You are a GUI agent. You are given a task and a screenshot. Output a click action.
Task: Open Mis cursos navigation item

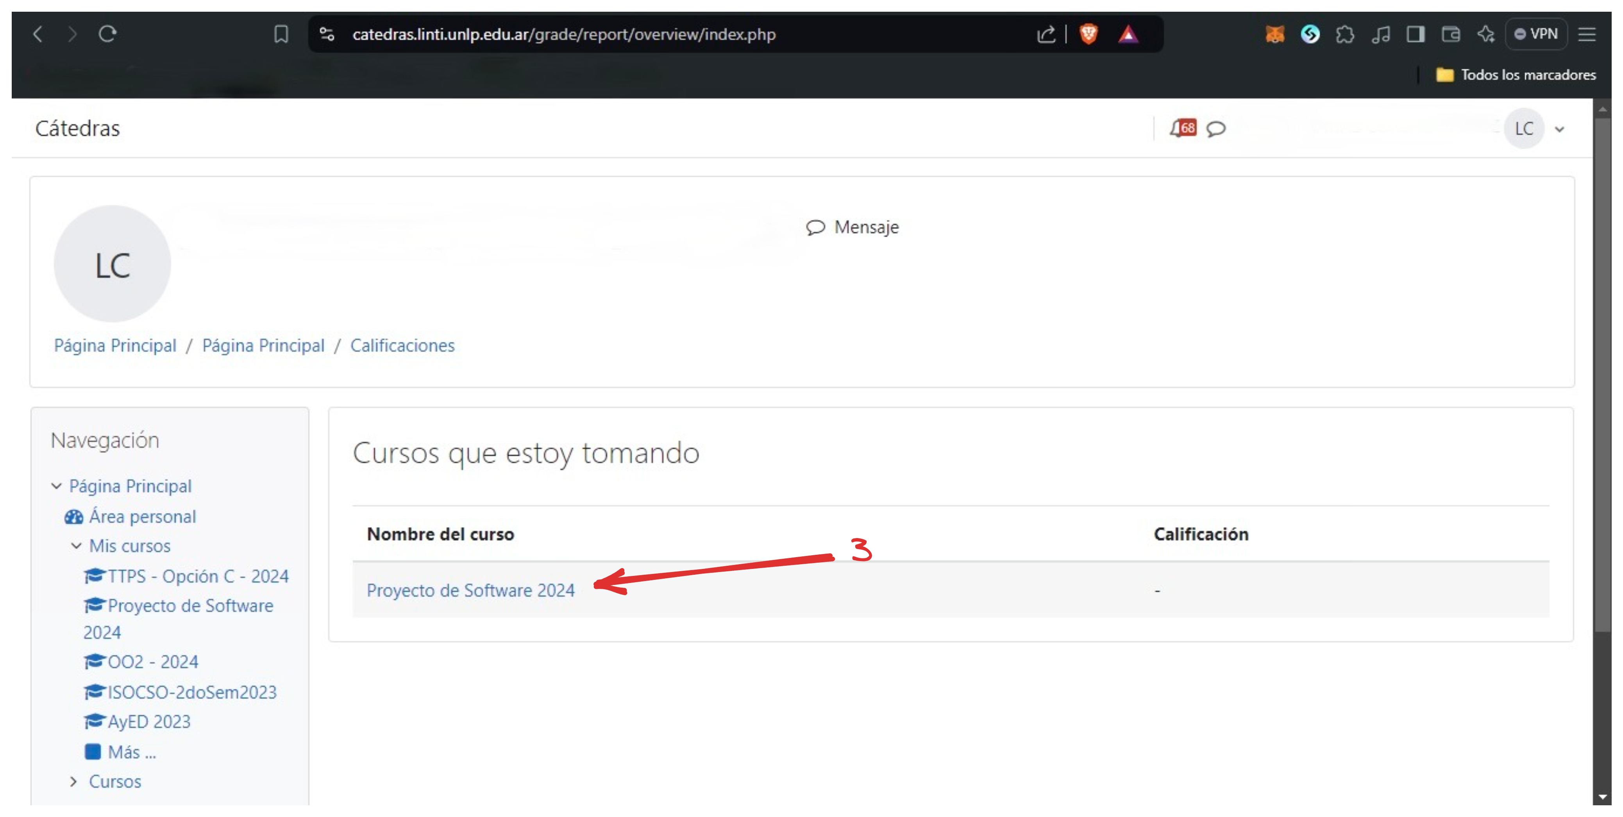[x=130, y=545]
